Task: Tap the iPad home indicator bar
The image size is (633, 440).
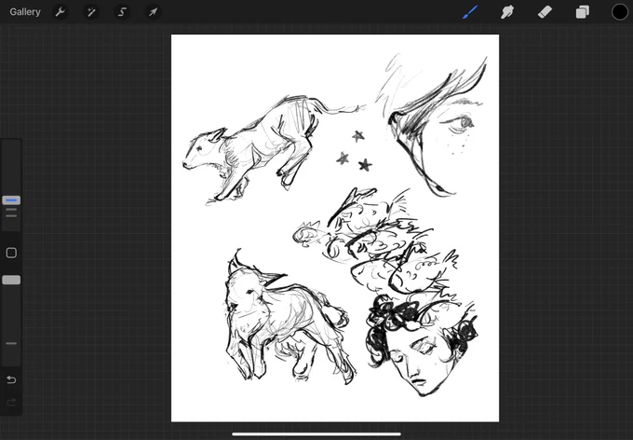Action: [x=316, y=434]
